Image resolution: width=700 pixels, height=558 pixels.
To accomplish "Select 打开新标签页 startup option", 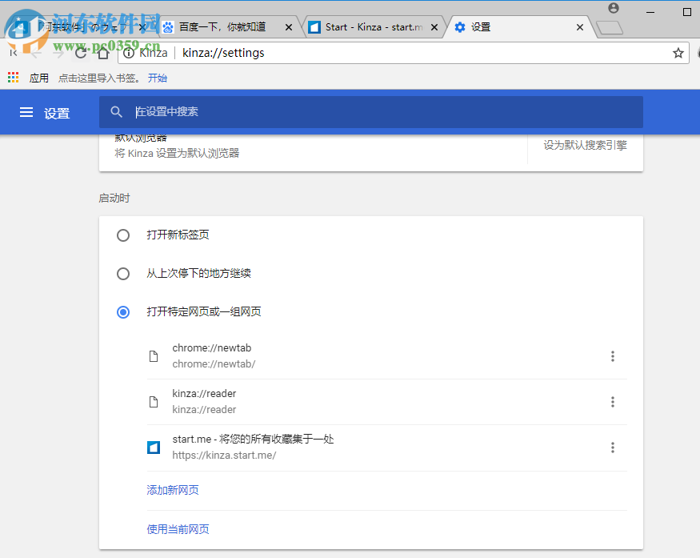I will [x=123, y=235].
